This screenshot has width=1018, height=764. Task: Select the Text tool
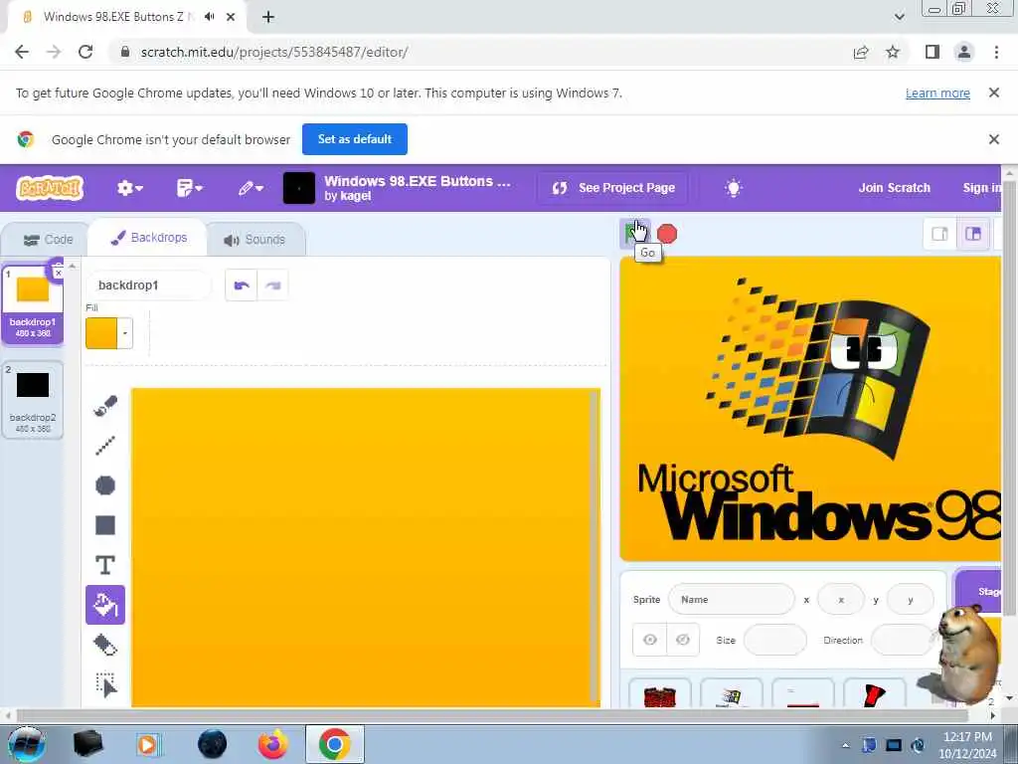point(105,565)
